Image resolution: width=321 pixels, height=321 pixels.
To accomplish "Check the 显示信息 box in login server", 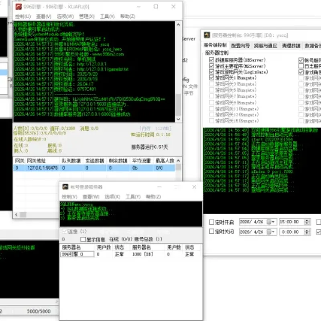I will point(83,239).
